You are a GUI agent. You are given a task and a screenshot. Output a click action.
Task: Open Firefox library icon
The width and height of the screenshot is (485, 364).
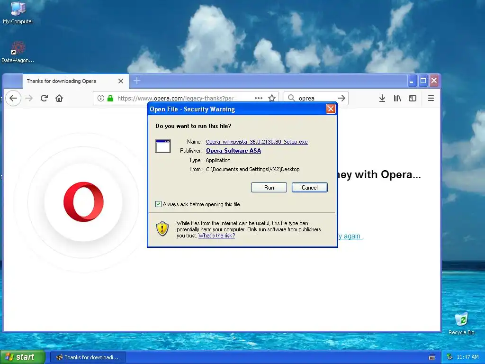397,98
